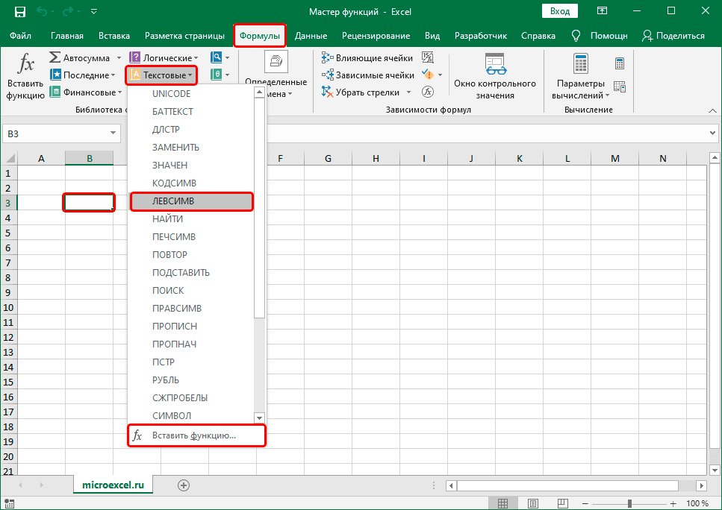
Task: Click the Evaluate Formula icon
Action: pos(428,92)
